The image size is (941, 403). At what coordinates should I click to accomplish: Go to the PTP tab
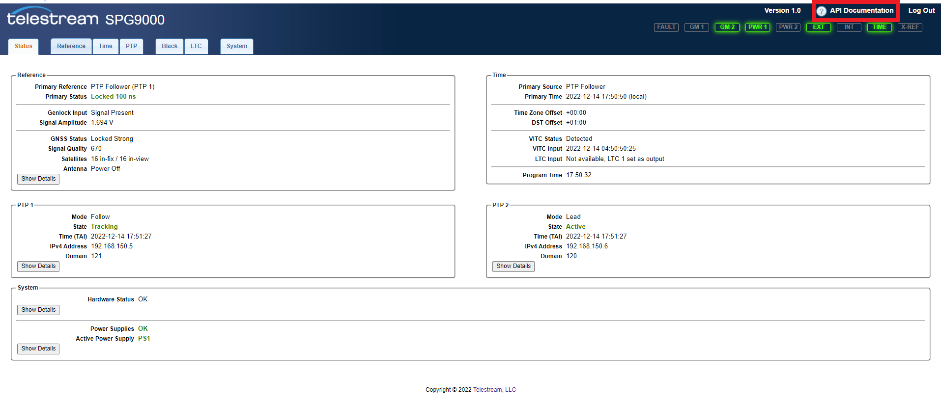pyautogui.click(x=131, y=46)
